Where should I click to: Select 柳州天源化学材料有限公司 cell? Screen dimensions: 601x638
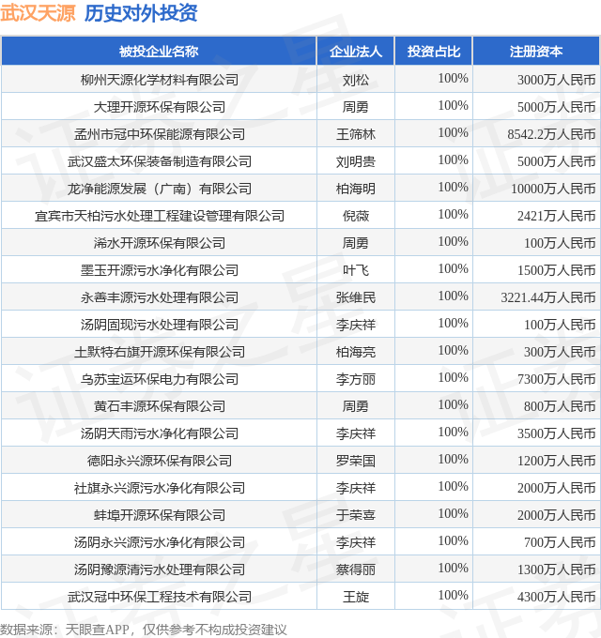(x=160, y=80)
